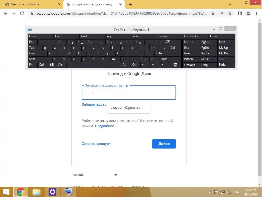This screenshot has width=262, height=197.
Task: Show hidden tray icons arrow
Action: coord(210,192)
